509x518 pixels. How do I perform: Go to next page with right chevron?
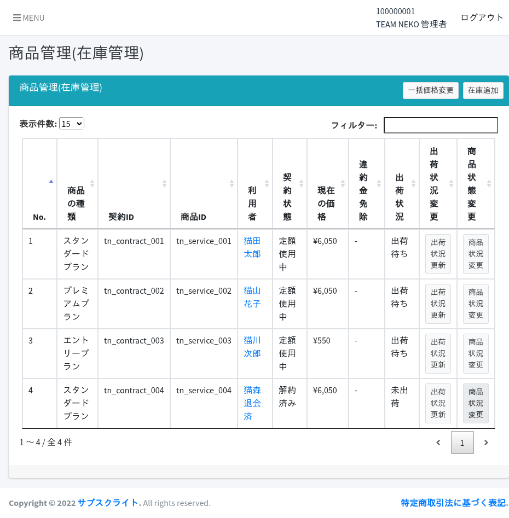tap(486, 443)
